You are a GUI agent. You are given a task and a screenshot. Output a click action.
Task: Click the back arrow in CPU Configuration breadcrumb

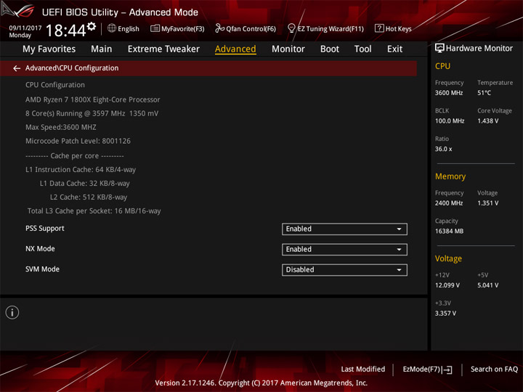point(17,68)
